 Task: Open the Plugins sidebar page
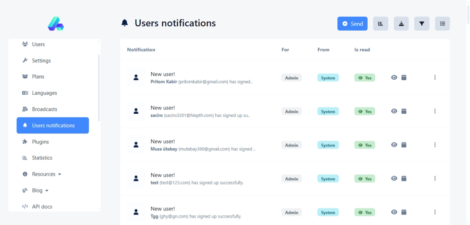click(x=40, y=141)
